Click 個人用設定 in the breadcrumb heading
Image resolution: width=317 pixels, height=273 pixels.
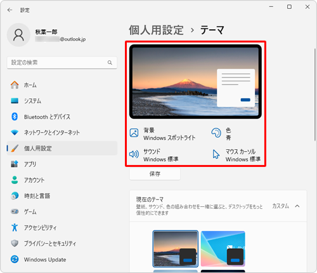click(156, 30)
